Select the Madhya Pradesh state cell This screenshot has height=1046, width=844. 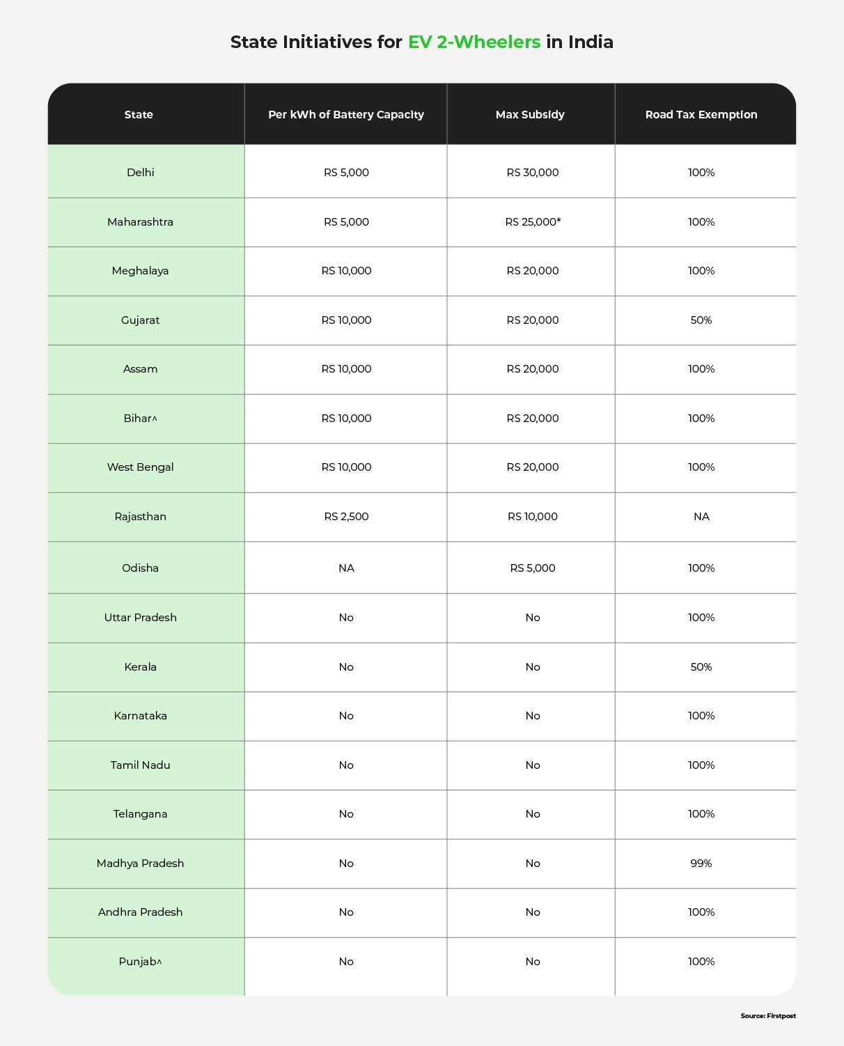click(141, 864)
